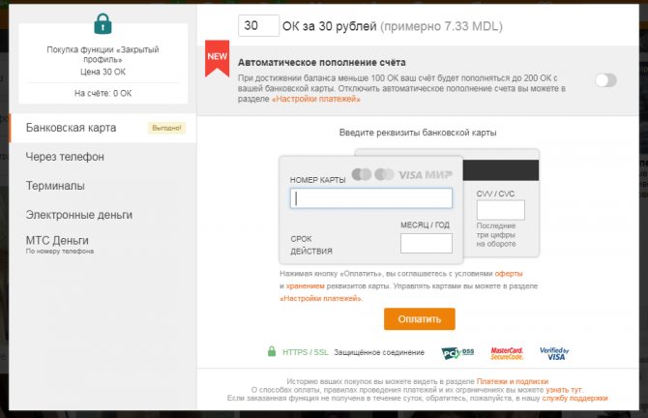648x418 pixels.
Task: Open the службу поддержки link
Action: pyautogui.click(x=574, y=398)
